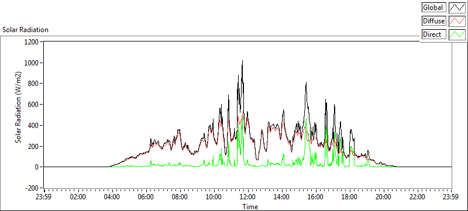Click the Time axis label
The height and width of the screenshot is (211, 468).
(250, 206)
